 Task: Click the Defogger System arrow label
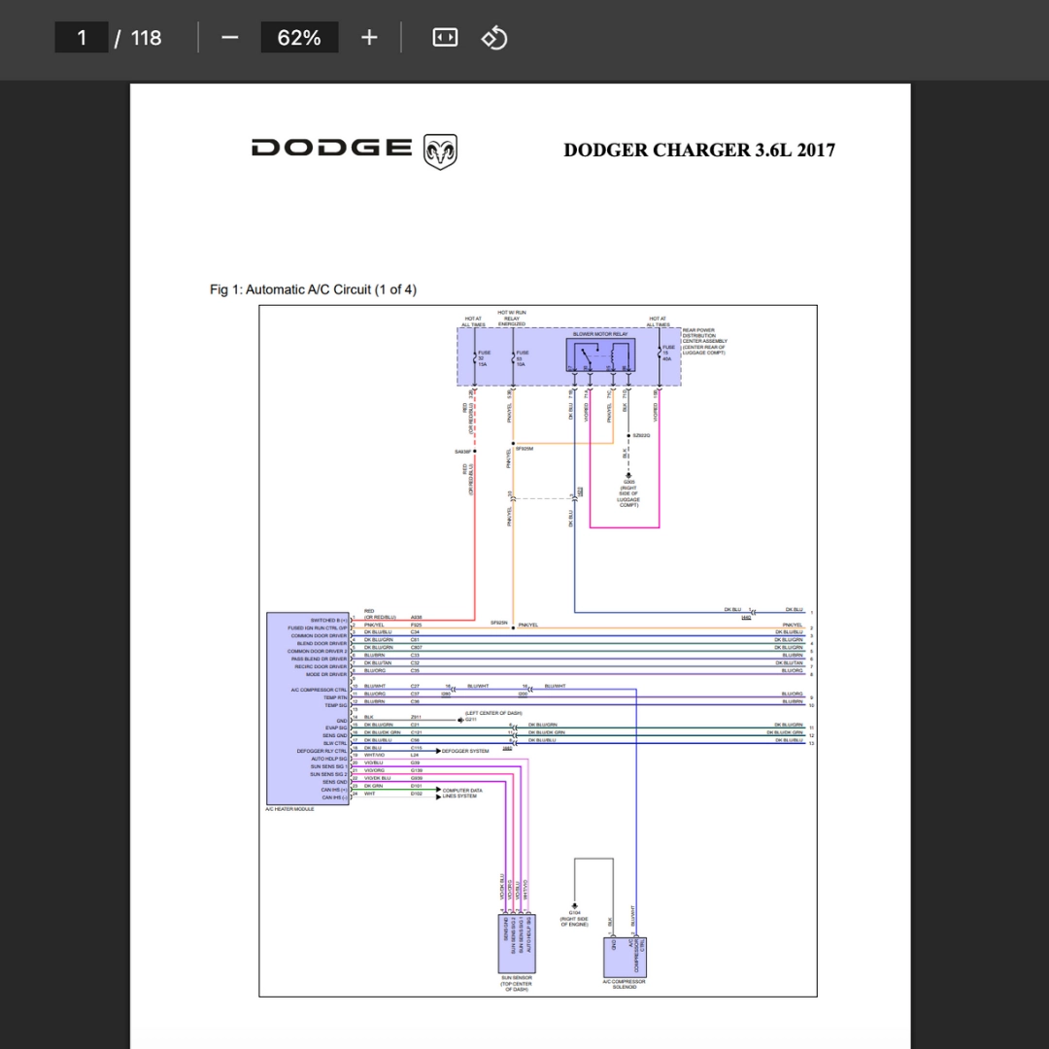(463, 751)
